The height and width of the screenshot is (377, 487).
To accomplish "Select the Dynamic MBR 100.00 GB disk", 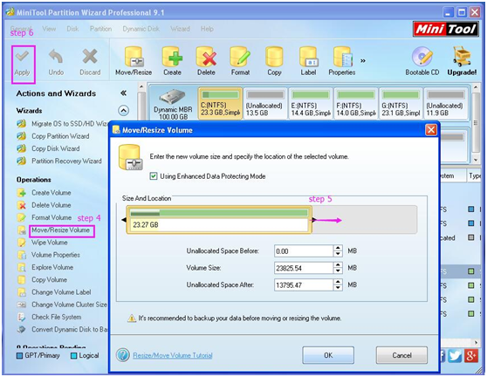I will click(x=173, y=104).
